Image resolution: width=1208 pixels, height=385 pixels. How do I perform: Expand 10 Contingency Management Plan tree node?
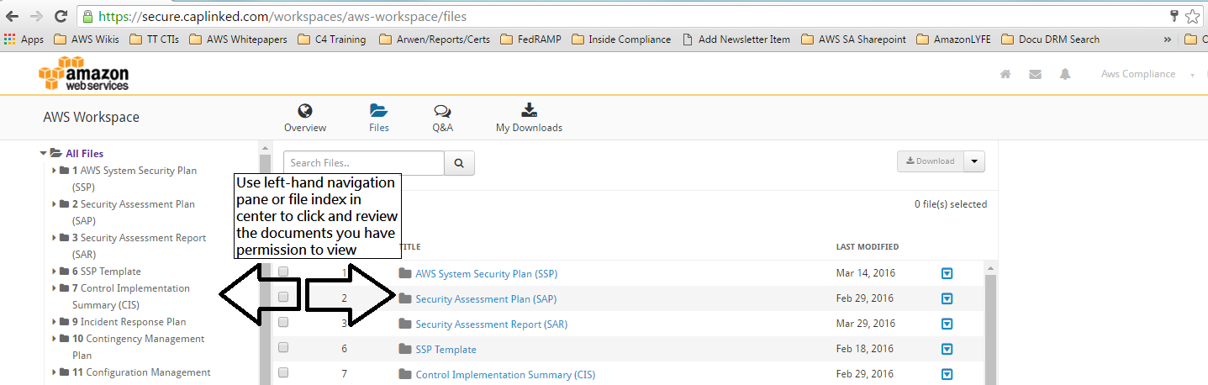click(55, 339)
